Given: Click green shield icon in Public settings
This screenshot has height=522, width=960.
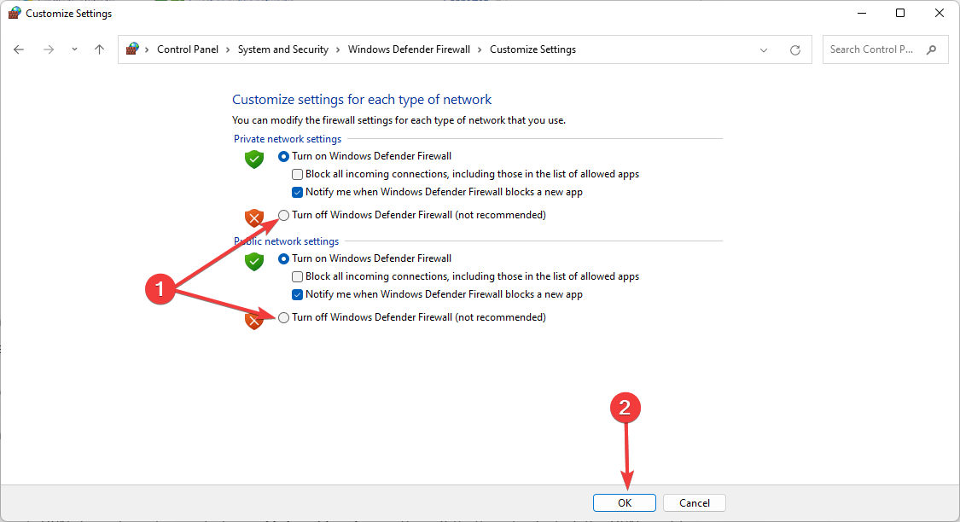Looking at the screenshot, I should point(254,261).
